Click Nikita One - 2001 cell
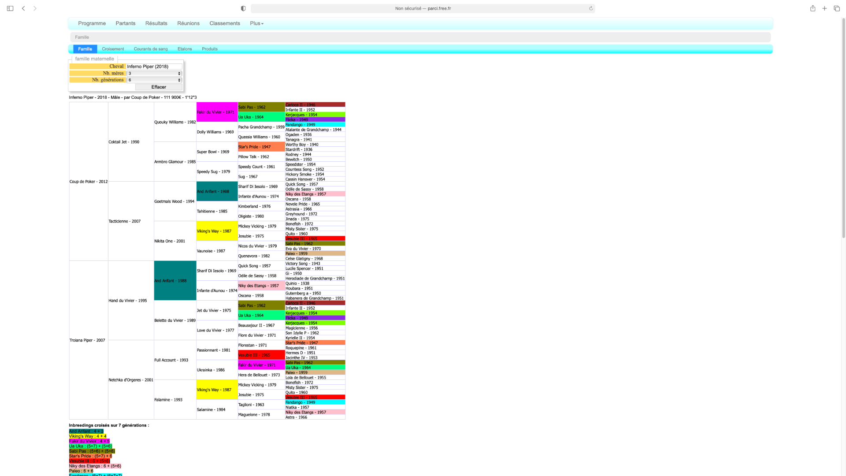The width and height of the screenshot is (846, 476). coord(175,241)
